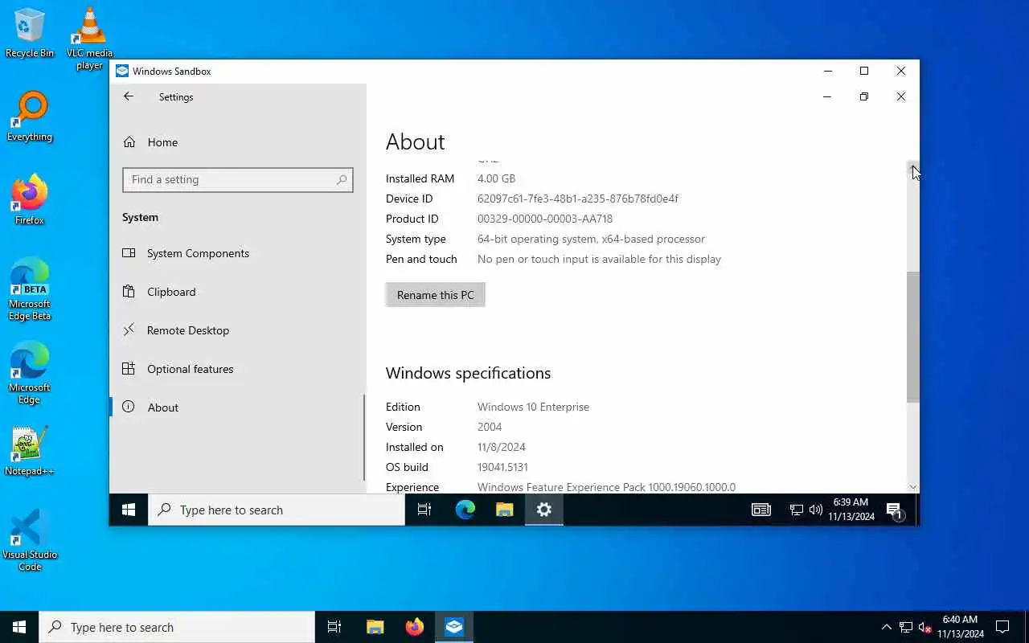This screenshot has height=643, width=1029.
Task: Open Recycle Bin desktop icon
Action: (30, 33)
